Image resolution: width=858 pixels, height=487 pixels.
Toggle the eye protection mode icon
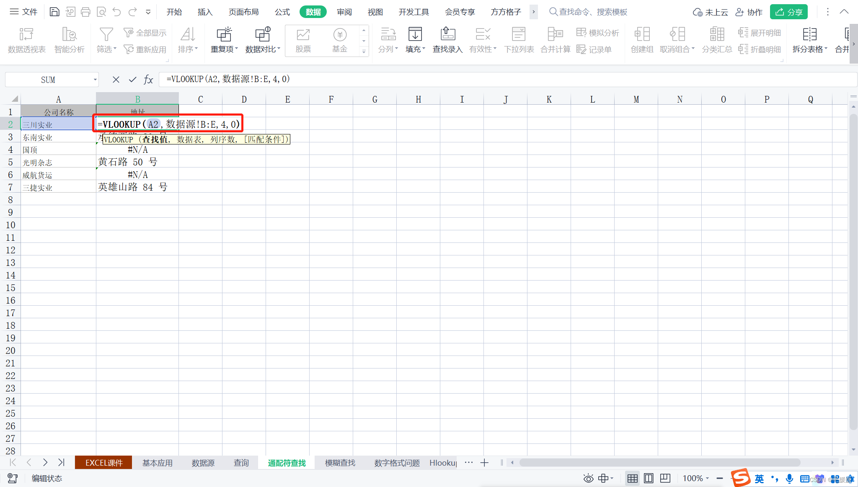588,478
